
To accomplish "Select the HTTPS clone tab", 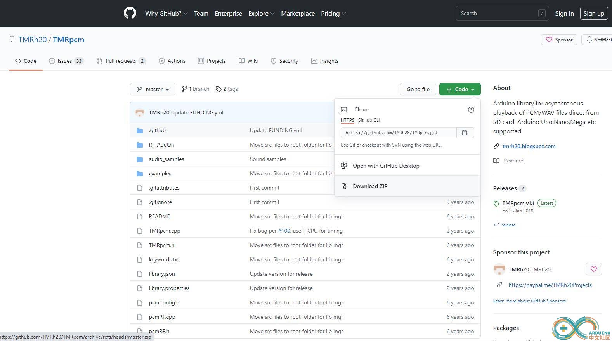I will click(x=347, y=120).
